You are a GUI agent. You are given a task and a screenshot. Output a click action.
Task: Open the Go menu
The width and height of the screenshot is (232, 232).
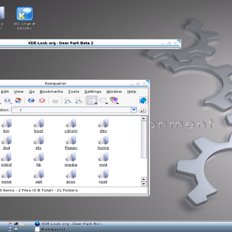click(x=32, y=92)
